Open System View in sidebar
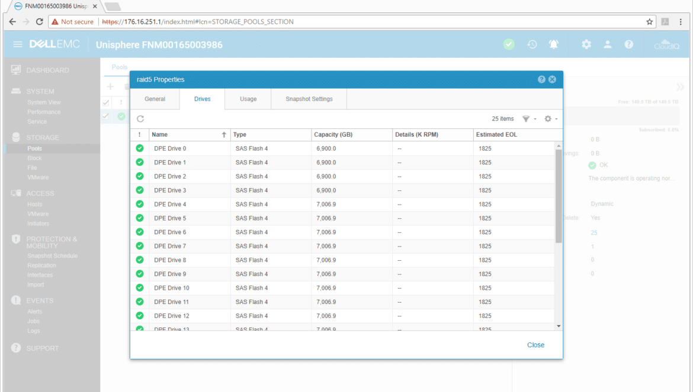This screenshot has height=392, width=693. tap(44, 102)
